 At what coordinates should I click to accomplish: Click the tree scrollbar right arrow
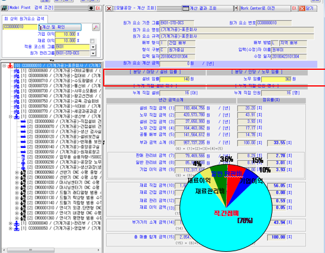[x=98, y=250]
